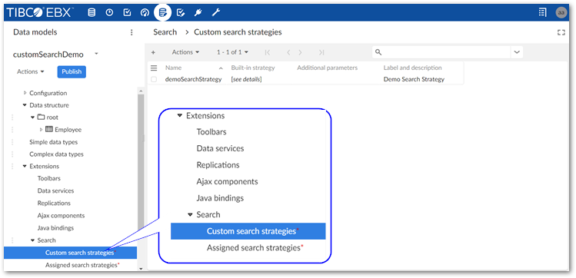The image size is (576, 278).
Task: Open the plug icon in top bar
Action: coord(198,13)
